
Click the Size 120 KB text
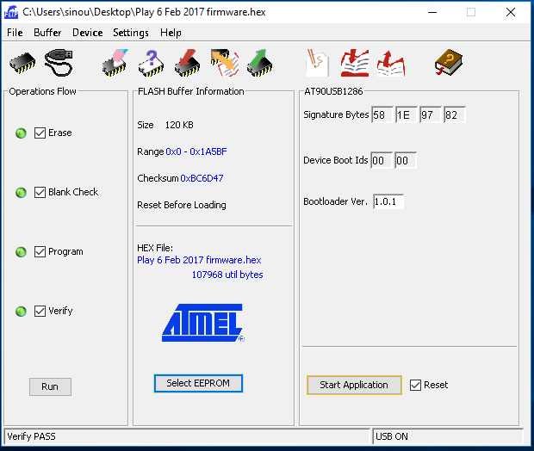[165, 125]
